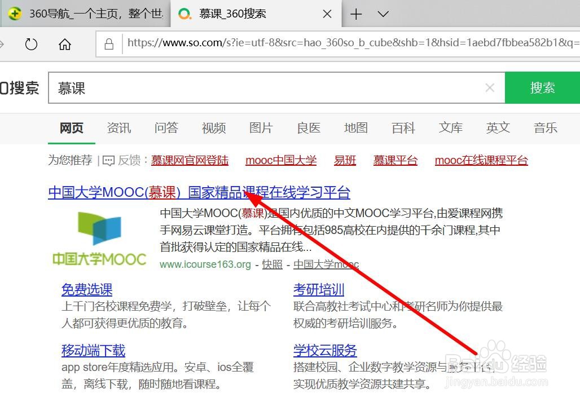Switch to 百科 results

pyautogui.click(x=403, y=128)
